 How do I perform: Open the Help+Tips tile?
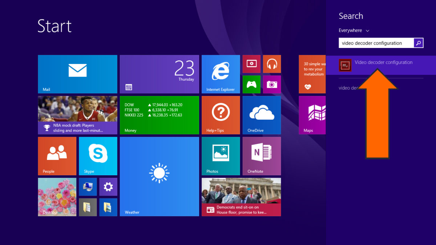[x=221, y=115]
